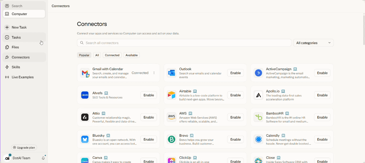Click the Outlook logo icon
Viewport: 365px width, 163px height.
pyautogui.click(x=172, y=73)
